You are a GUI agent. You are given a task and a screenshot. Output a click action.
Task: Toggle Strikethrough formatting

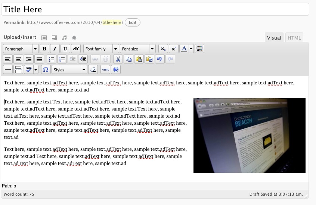coord(76,49)
